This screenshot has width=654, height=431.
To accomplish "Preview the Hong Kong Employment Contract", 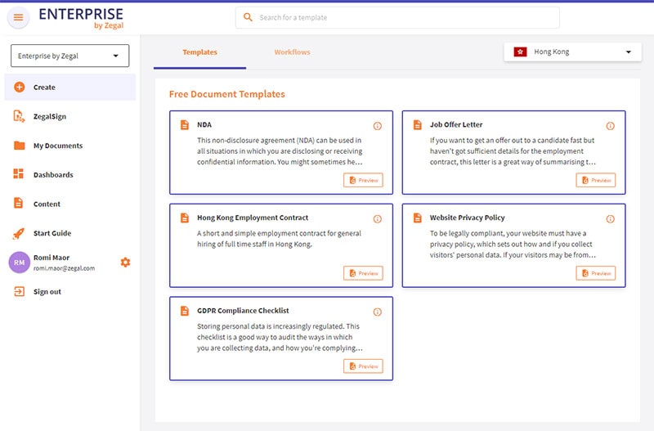I will tap(363, 273).
